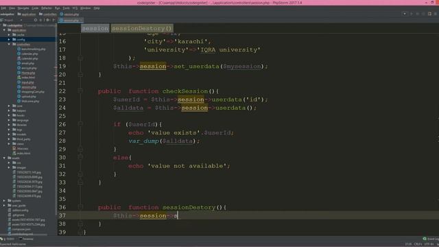Click the application folder in navigation bar
This screenshot has width=439, height=247.
click(27, 14)
